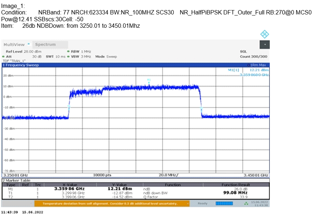Select the MultiView tab
This screenshot has height=217, width=321.
14,44
